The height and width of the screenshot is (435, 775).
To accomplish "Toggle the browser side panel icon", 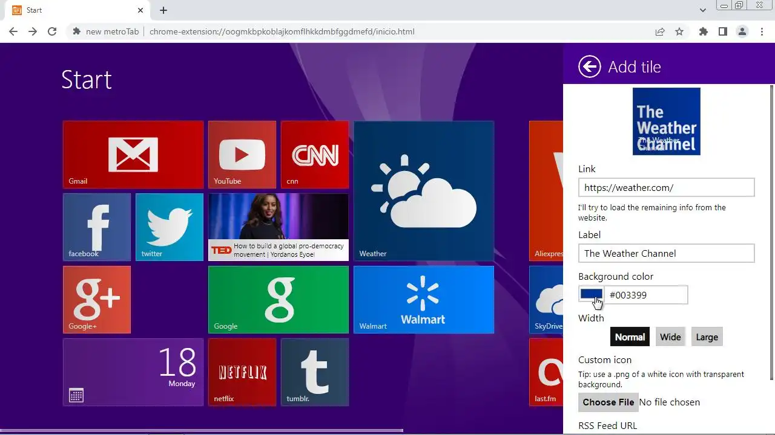I will tap(722, 31).
